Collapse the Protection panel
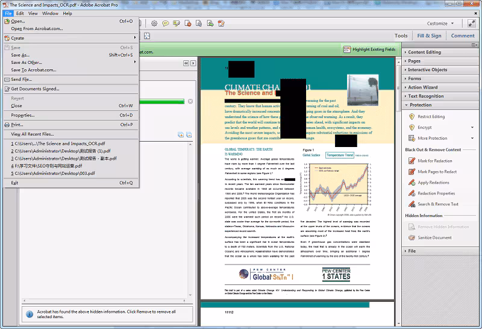This screenshot has width=482, height=329. (x=440, y=105)
